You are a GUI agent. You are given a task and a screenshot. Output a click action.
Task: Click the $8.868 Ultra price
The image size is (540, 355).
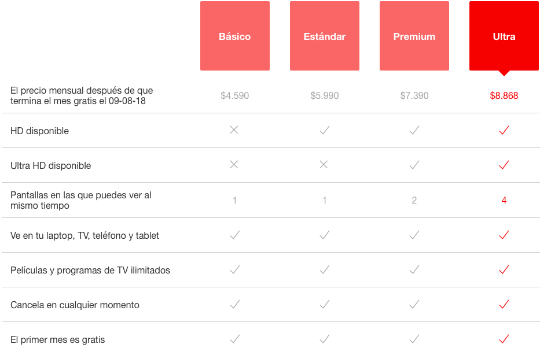pos(504,95)
